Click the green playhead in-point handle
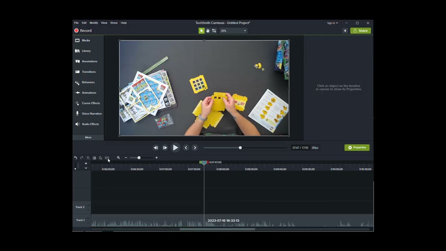 click(x=201, y=162)
